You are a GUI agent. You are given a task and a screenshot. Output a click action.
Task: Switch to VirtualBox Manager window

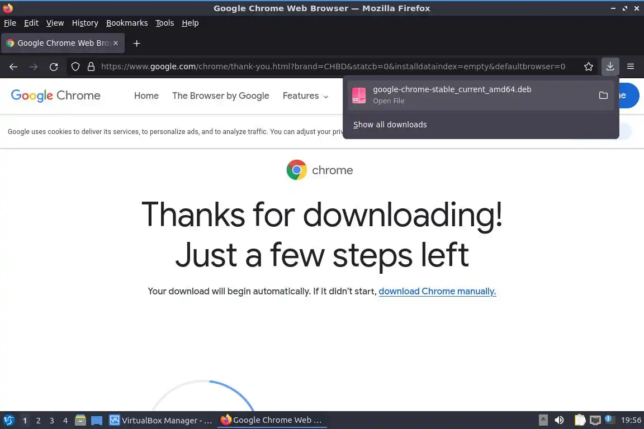[161, 421]
